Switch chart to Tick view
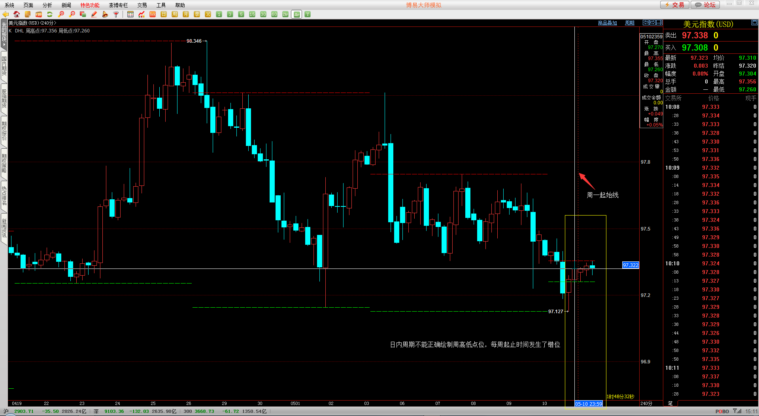The height and width of the screenshot is (416, 759). pyautogui.click(x=153, y=14)
